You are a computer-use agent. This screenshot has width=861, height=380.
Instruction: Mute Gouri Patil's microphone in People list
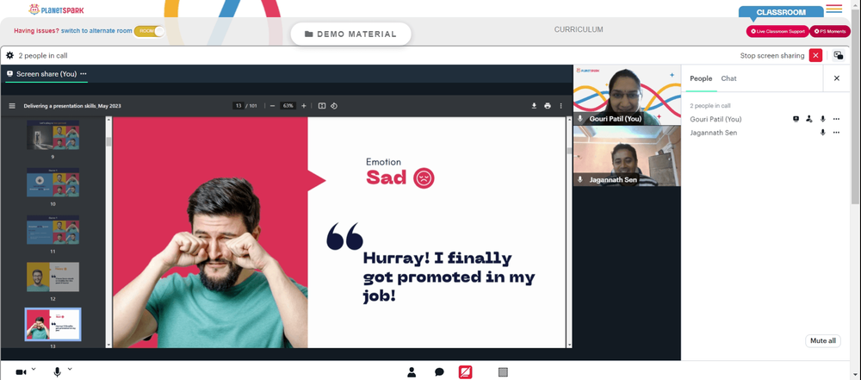coord(822,119)
